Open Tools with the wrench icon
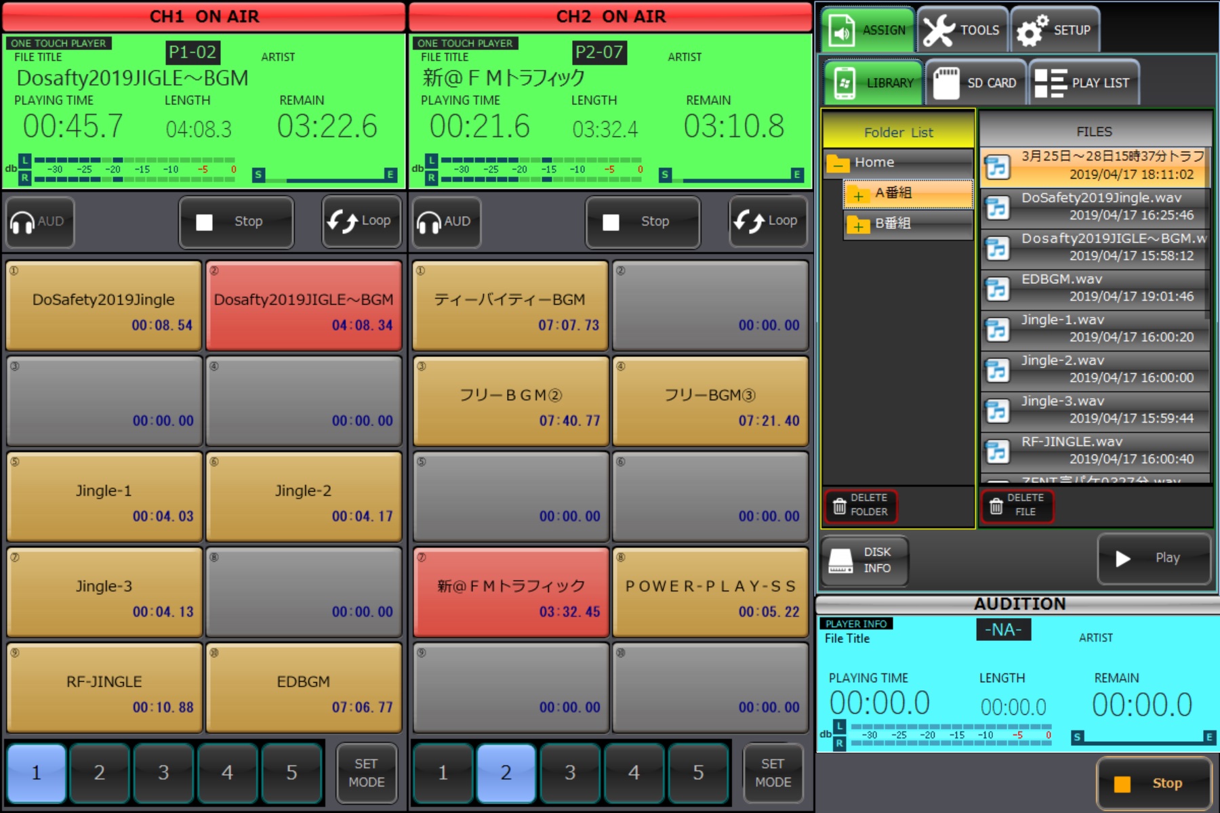The width and height of the screenshot is (1220, 813). click(939, 30)
